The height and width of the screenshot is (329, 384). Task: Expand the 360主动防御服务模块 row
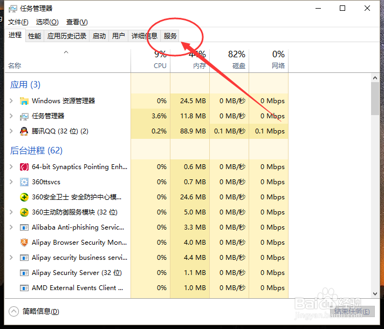pos(11,212)
